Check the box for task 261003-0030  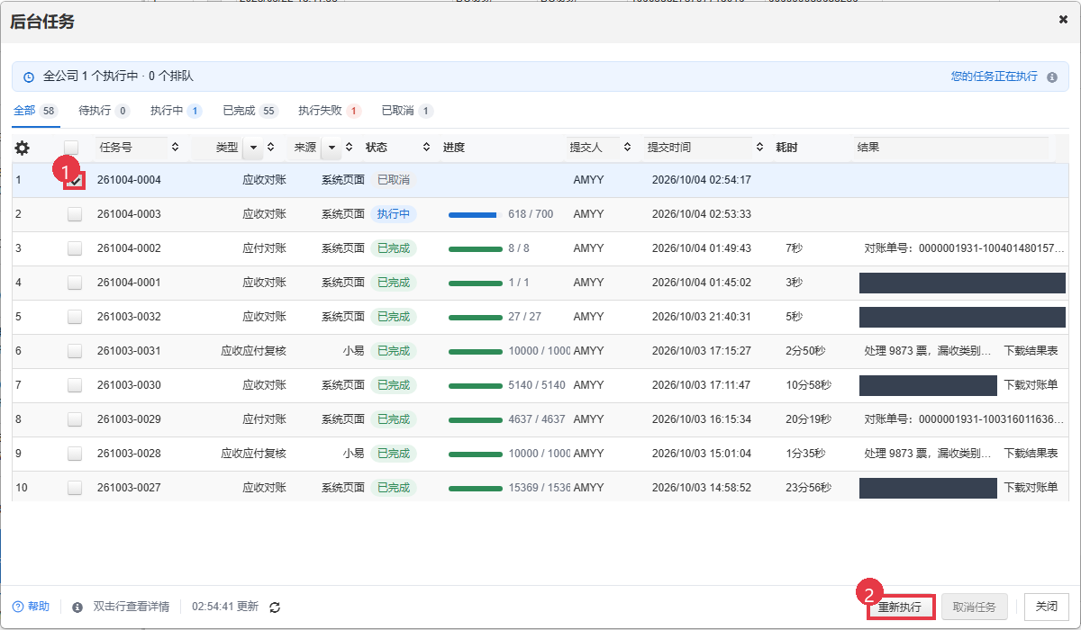pyautogui.click(x=75, y=385)
